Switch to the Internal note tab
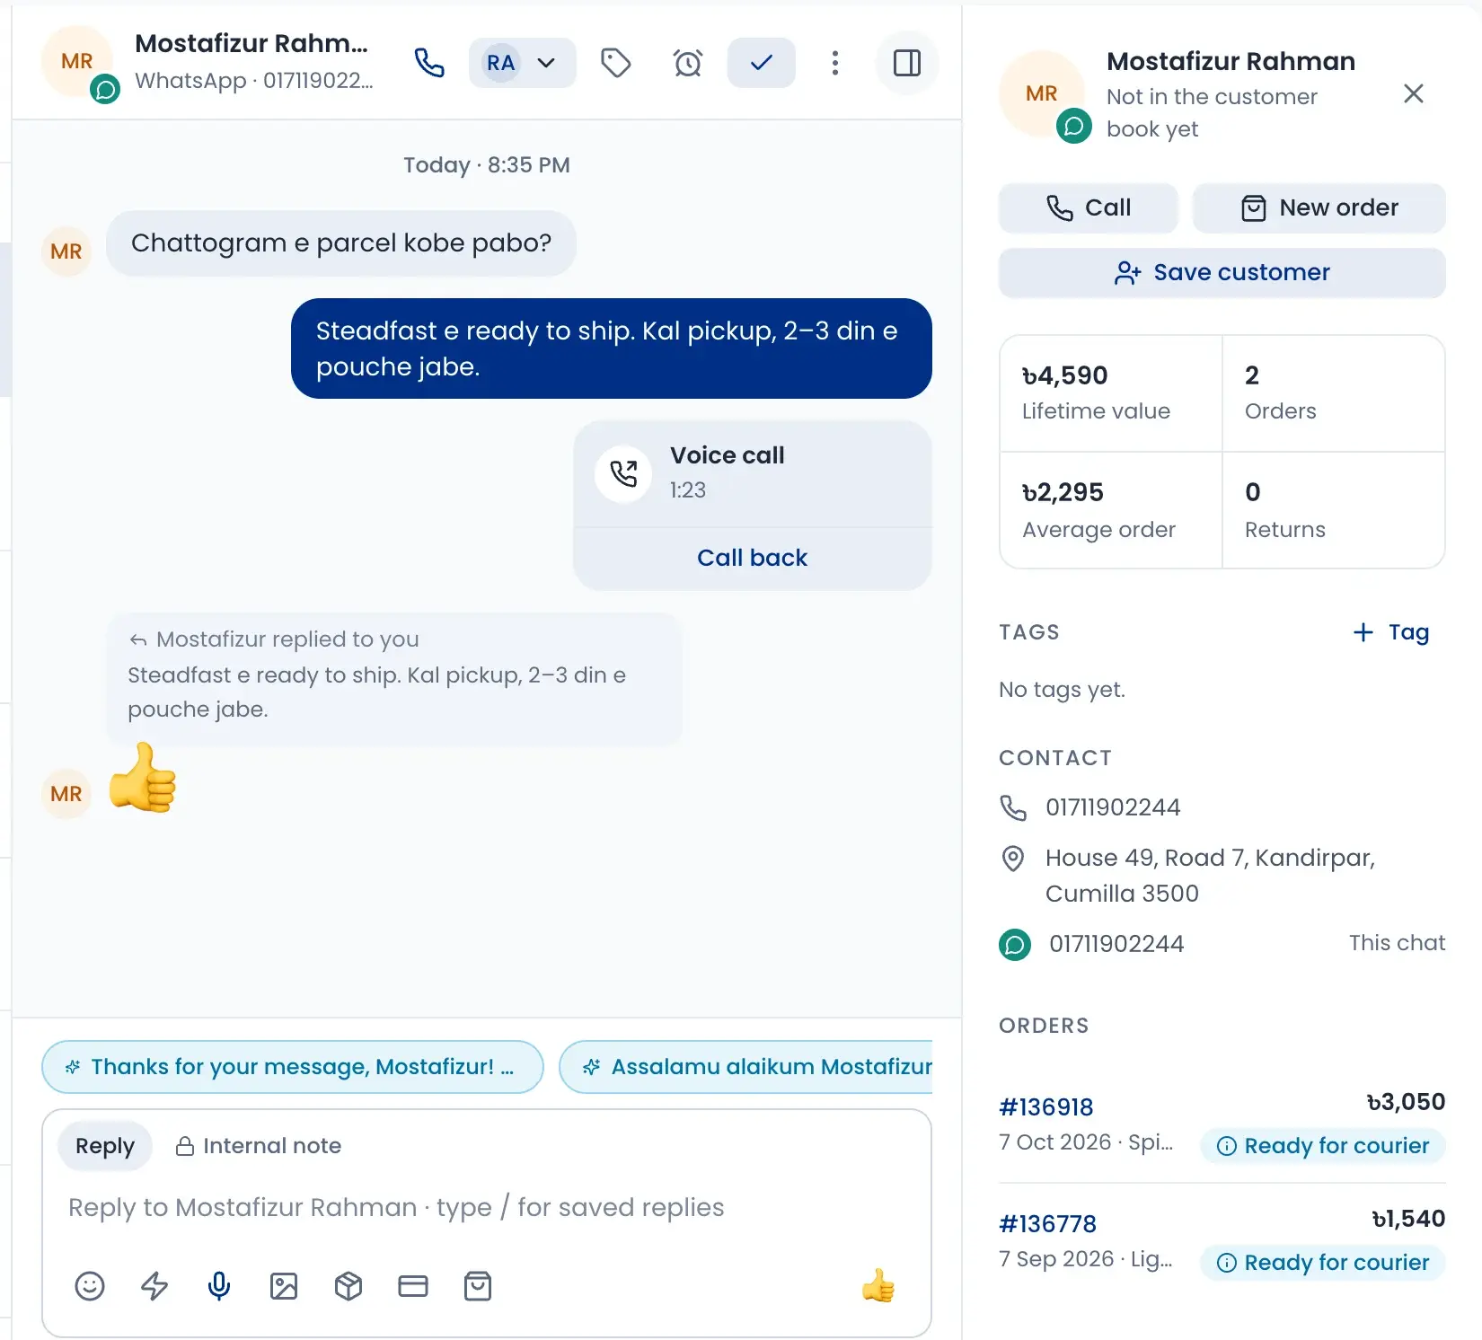The image size is (1482, 1340). 259,1146
